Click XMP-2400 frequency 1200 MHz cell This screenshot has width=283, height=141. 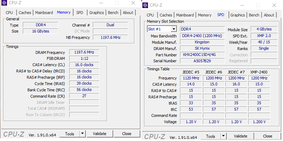[259, 78]
